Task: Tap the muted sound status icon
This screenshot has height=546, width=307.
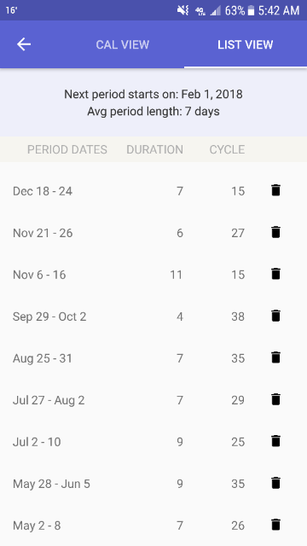Action: [182, 10]
